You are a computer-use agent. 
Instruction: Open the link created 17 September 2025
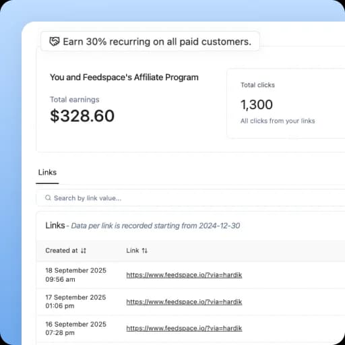(x=184, y=302)
